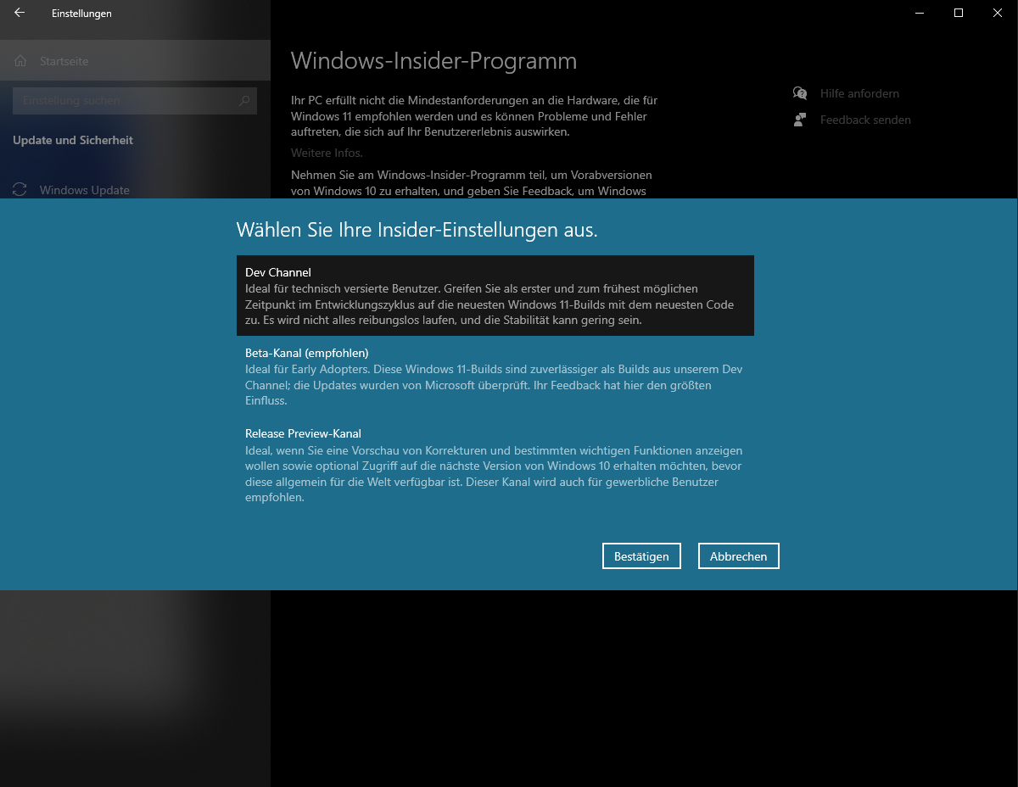
Task: Open the Windows Update sidebar entry label
Action: 85,190
